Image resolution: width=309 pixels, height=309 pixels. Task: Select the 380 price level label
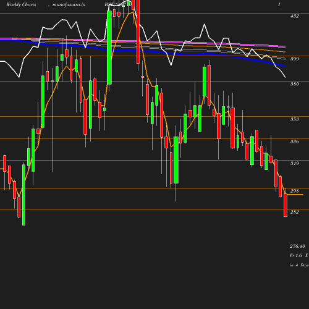[294, 84]
